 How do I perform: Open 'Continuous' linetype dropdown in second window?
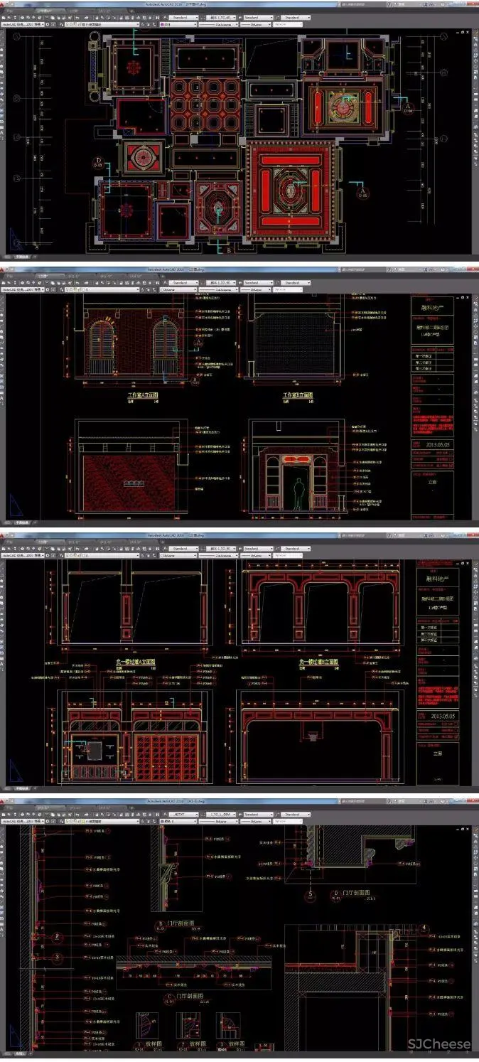pyautogui.click(x=217, y=290)
